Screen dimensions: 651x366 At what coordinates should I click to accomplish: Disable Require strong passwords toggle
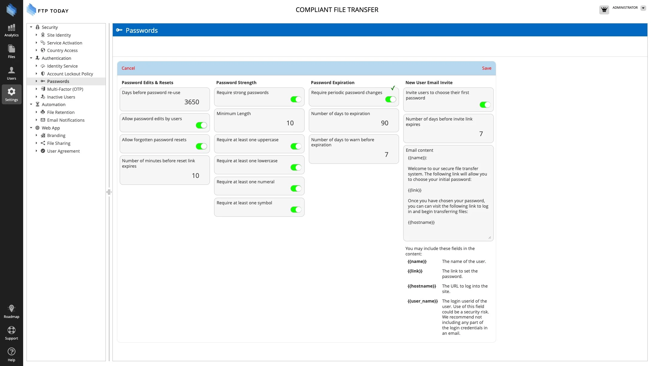296,99
